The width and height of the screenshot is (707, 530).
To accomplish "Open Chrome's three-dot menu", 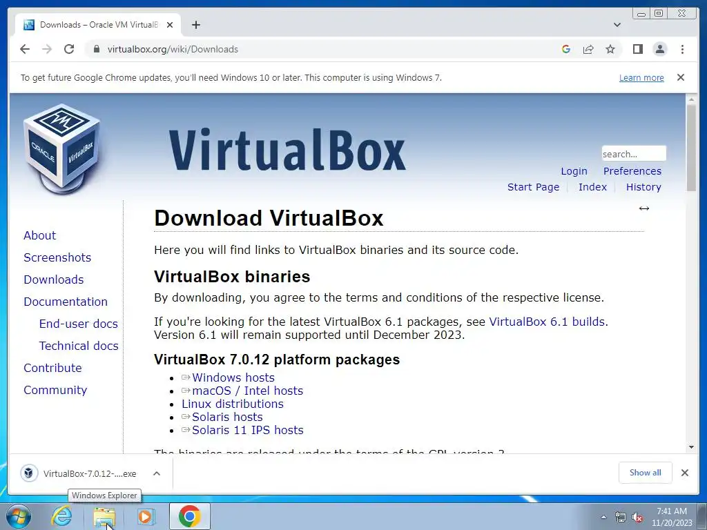I will tap(683, 49).
